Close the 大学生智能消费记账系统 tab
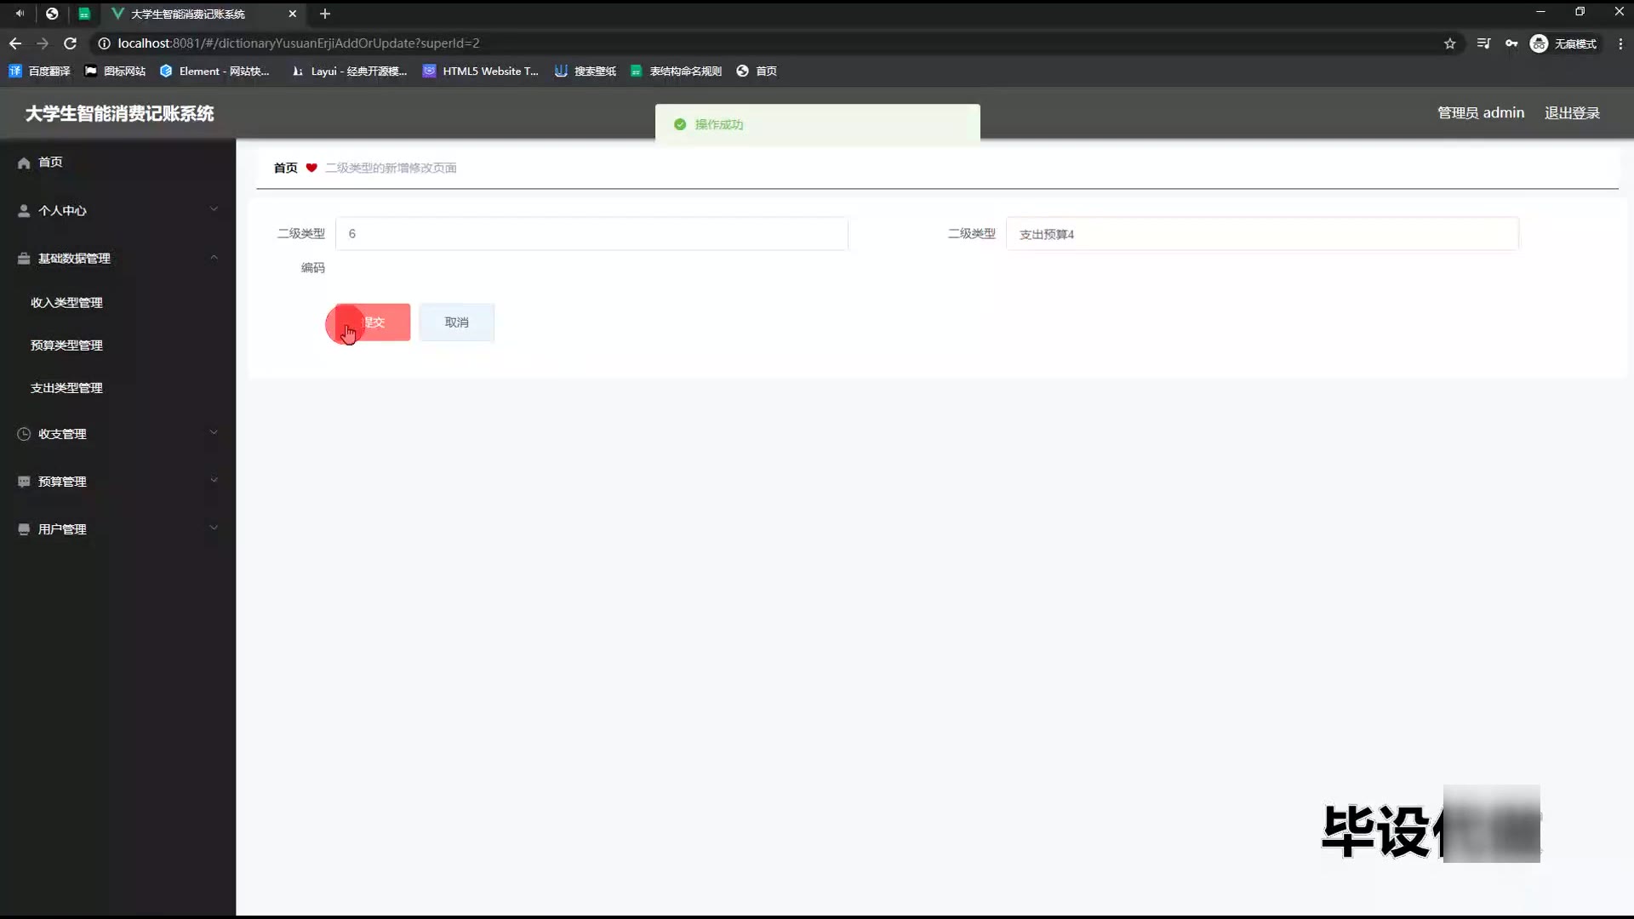The width and height of the screenshot is (1634, 919). pos(292,14)
